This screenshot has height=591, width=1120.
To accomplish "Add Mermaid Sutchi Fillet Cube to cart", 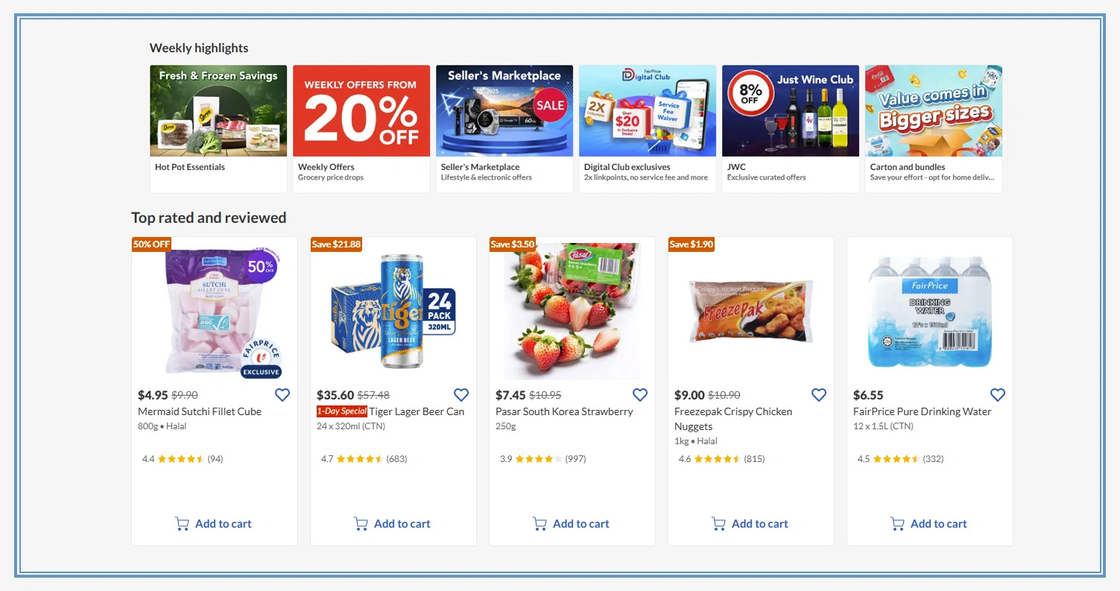I will (x=214, y=524).
